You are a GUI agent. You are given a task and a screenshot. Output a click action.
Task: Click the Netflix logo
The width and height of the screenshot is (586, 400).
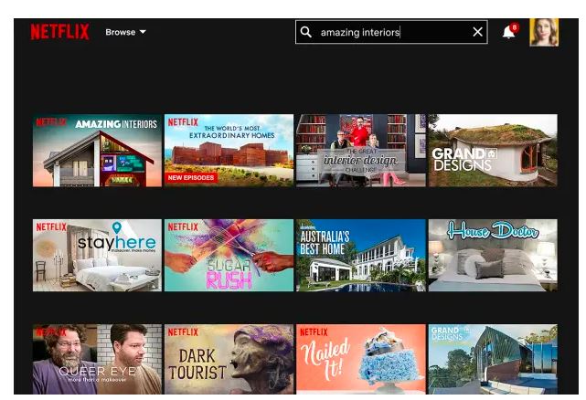[59, 32]
